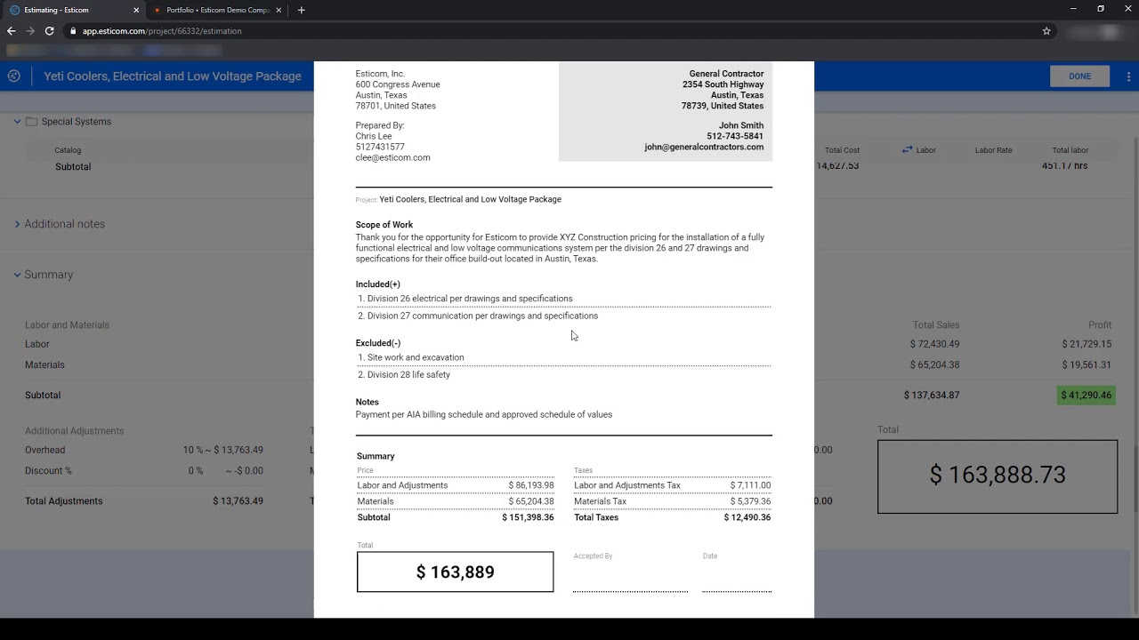Screen dimensions: 1139x640
Task: Click the clee@esticom.com email address
Action: 392,158
